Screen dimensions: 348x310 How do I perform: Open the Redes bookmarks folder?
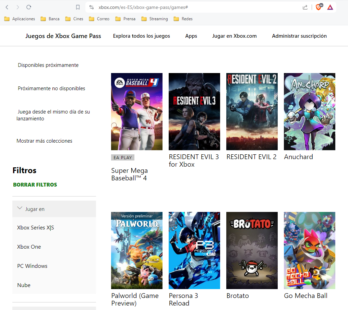coord(183,19)
